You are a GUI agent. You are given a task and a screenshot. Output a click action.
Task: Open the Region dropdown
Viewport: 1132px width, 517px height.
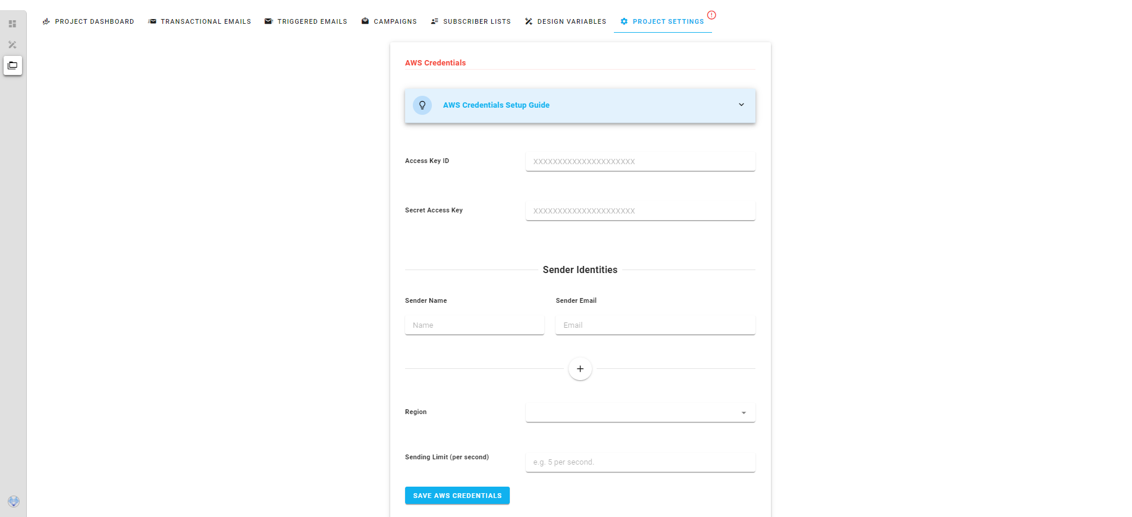coord(640,412)
